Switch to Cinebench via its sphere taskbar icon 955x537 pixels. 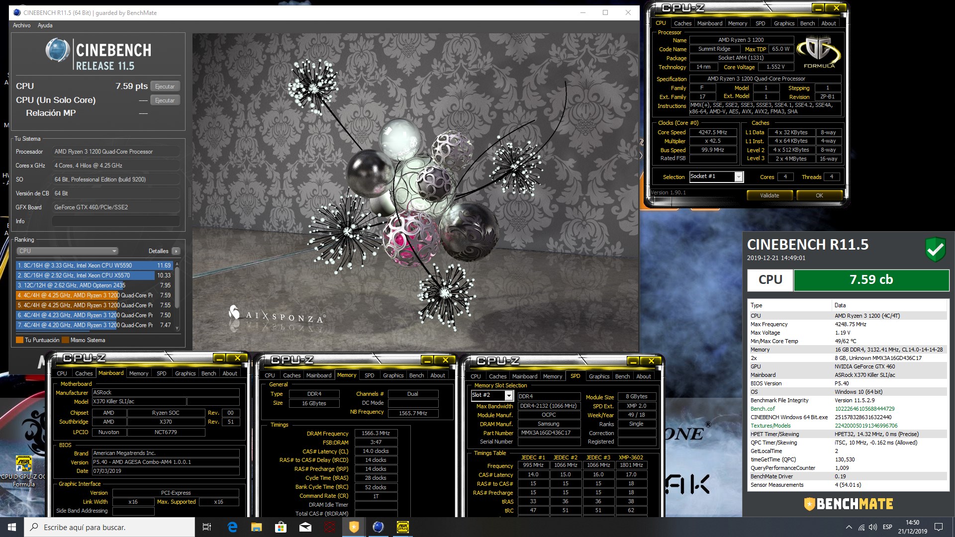point(378,527)
